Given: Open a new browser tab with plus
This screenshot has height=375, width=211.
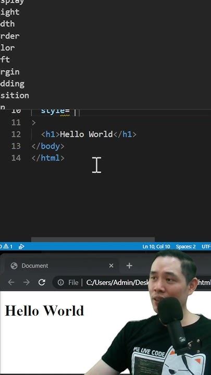Looking at the screenshot, I should [129, 266].
